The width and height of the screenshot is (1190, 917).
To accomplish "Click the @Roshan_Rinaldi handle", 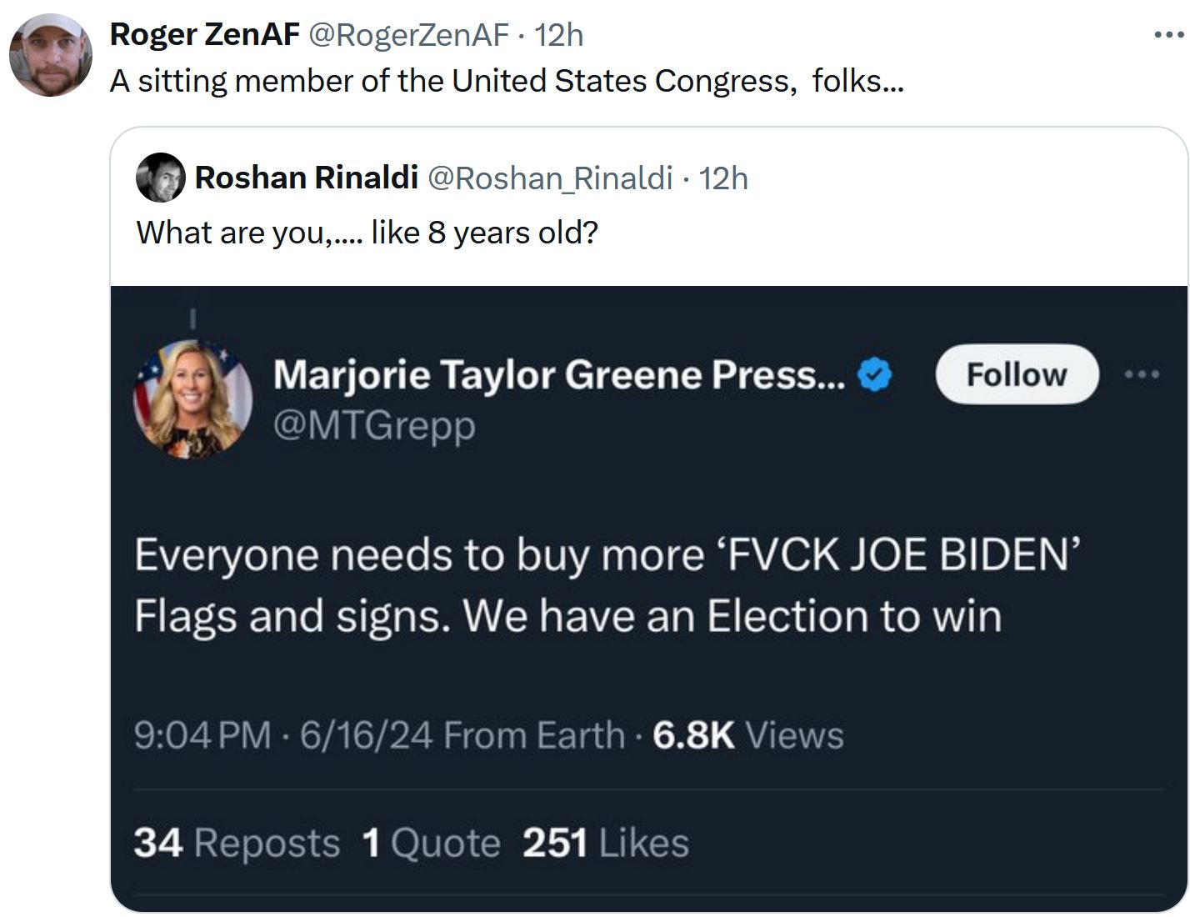I will coord(550,178).
